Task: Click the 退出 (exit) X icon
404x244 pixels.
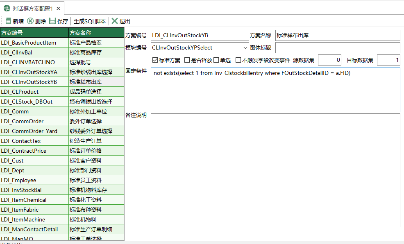Action: click(115, 21)
